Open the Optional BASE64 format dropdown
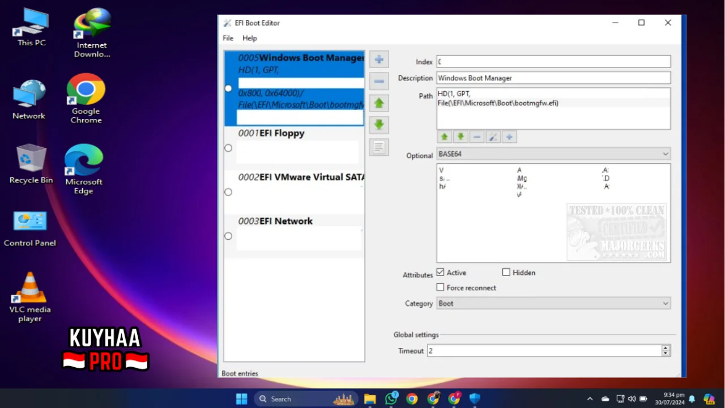This screenshot has height=408, width=725. click(x=553, y=154)
